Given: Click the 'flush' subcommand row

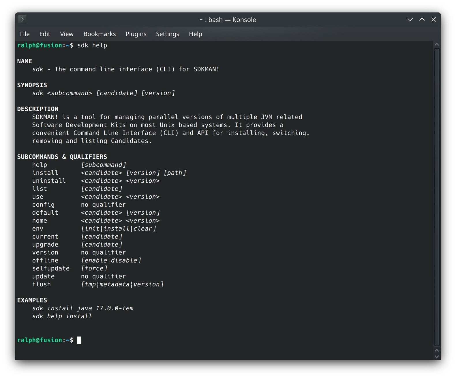Looking at the screenshot, I should [98, 284].
